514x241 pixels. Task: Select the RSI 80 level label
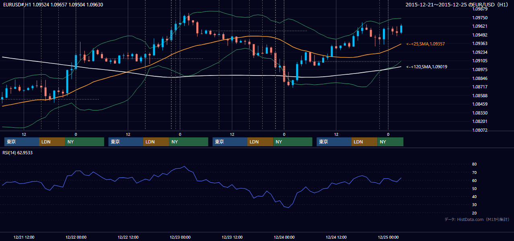click(x=474, y=164)
